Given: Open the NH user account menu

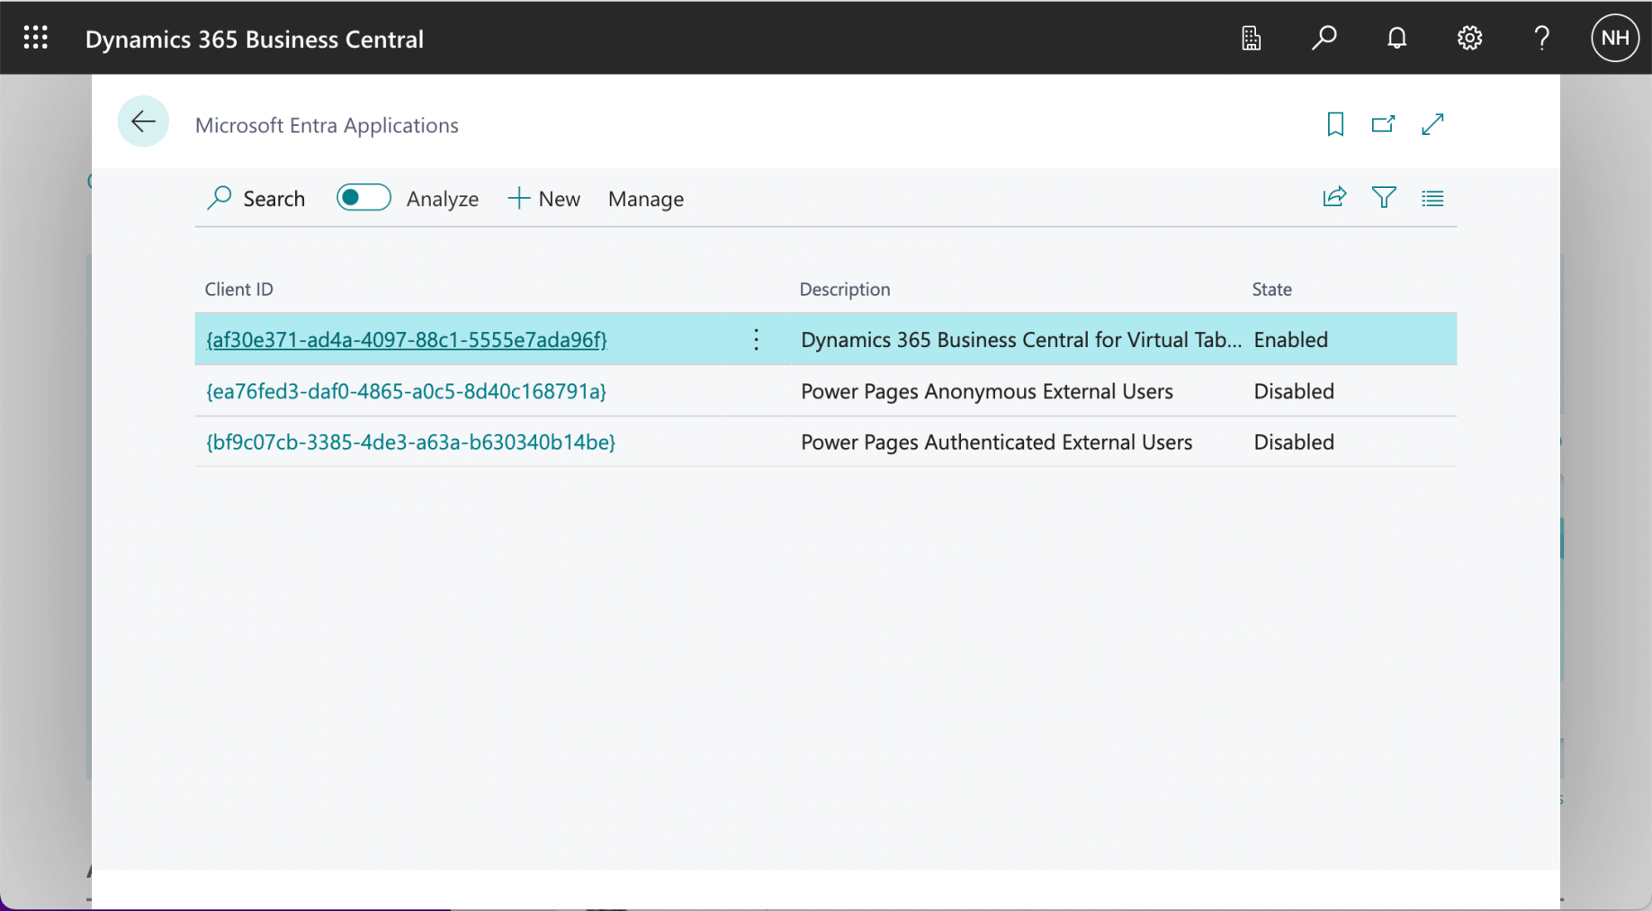Looking at the screenshot, I should tap(1614, 38).
